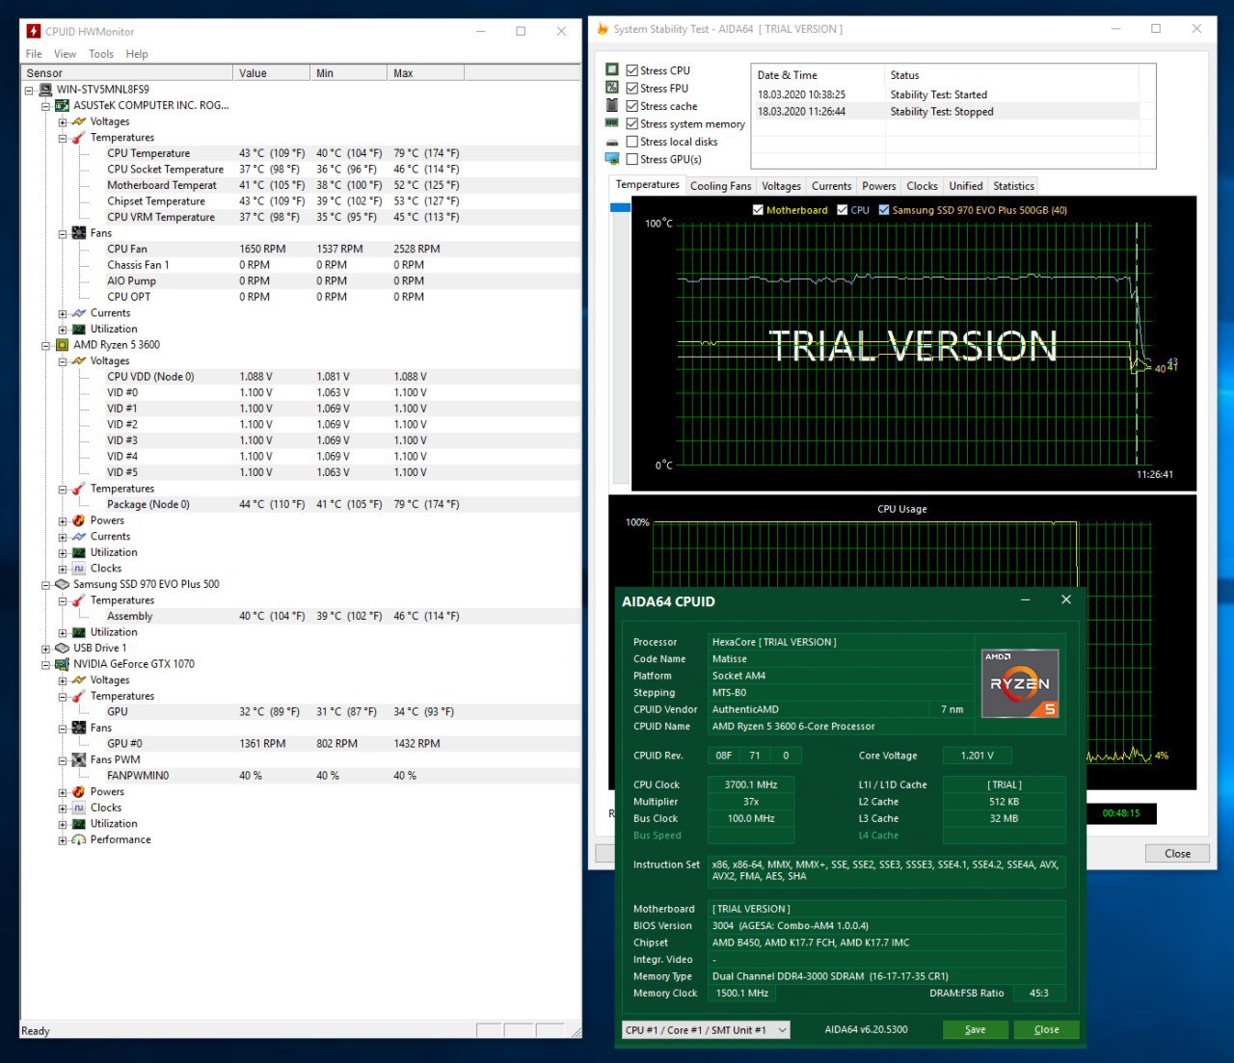
Task: Click the Max column header in HWMonitor
Action: (x=426, y=73)
